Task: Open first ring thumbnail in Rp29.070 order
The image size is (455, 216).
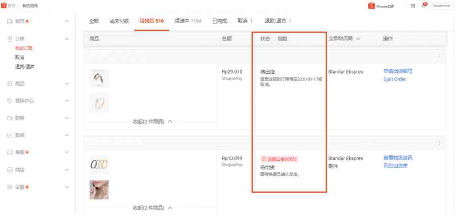Action: [99, 78]
